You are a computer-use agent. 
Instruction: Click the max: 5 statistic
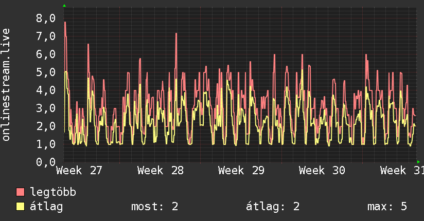pos(387,207)
